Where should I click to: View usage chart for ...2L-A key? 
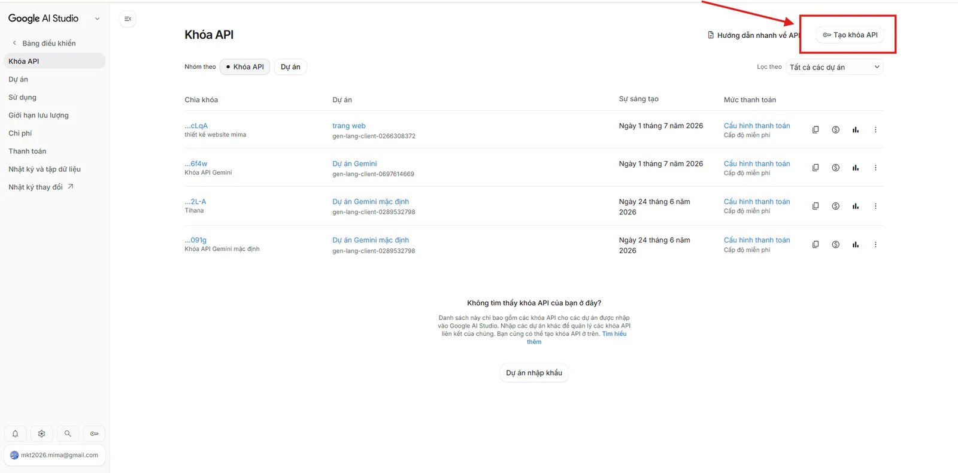pyautogui.click(x=856, y=206)
